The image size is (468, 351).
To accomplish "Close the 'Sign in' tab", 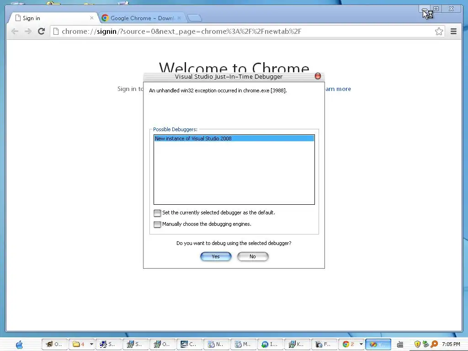I will 91,18.
